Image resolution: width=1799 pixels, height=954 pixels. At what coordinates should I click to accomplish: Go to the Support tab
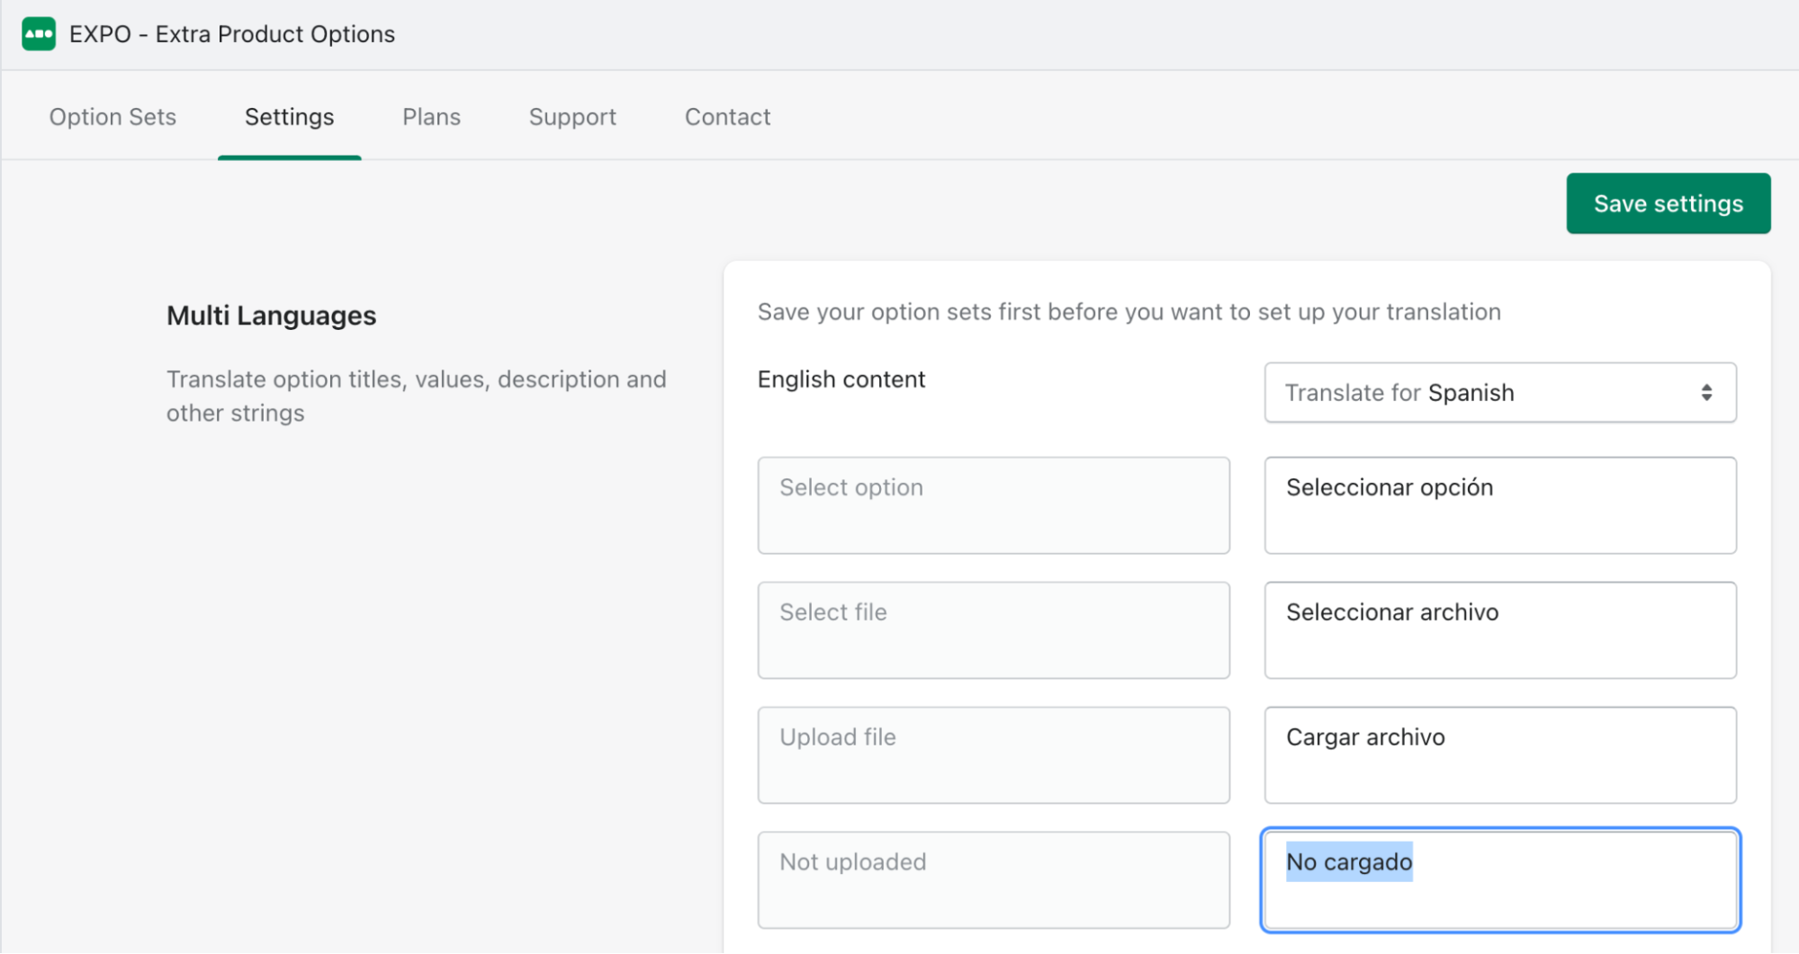click(x=572, y=117)
